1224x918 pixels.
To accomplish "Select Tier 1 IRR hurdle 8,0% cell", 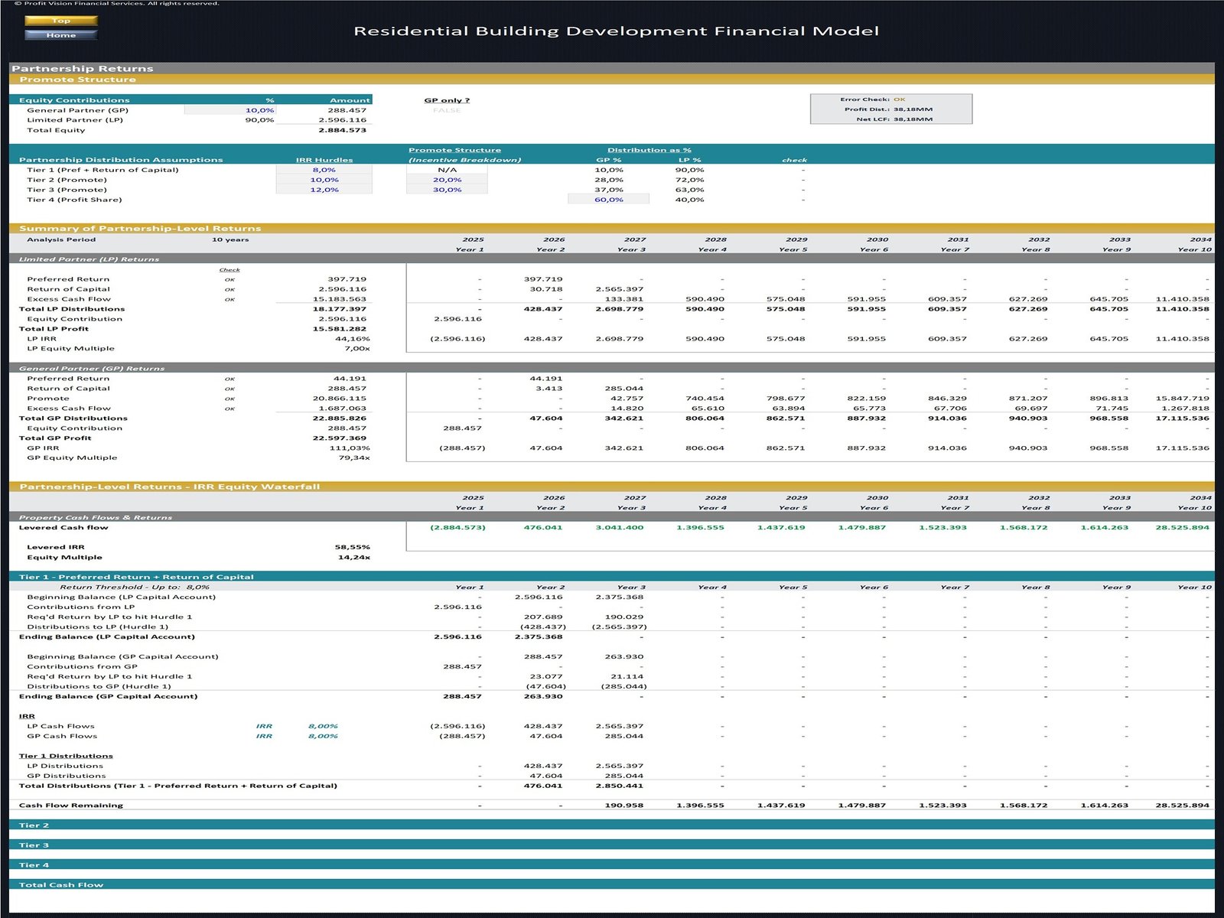I will [x=324, y=170].
